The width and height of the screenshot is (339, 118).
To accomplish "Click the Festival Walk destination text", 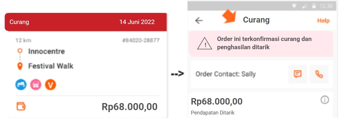I will [x=51, y=66].
